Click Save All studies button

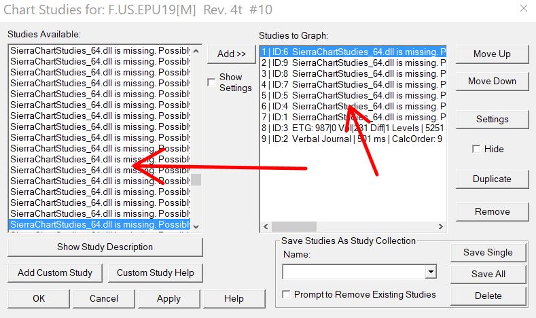488,274
